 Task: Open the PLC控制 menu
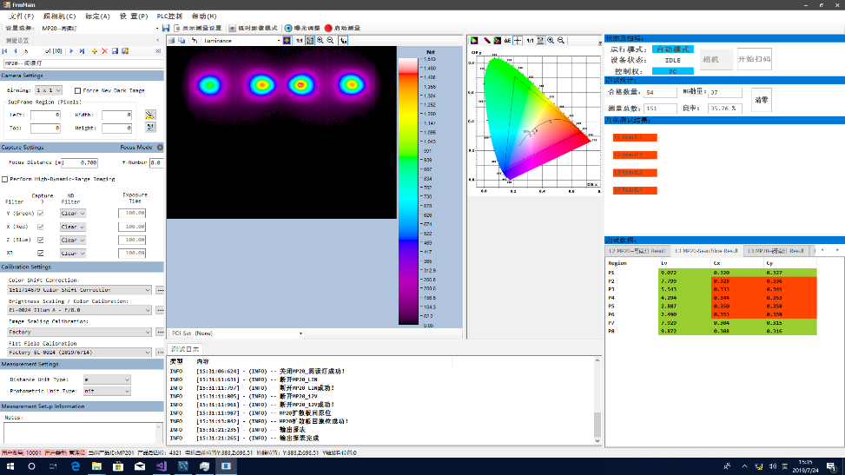click(169, 16)
